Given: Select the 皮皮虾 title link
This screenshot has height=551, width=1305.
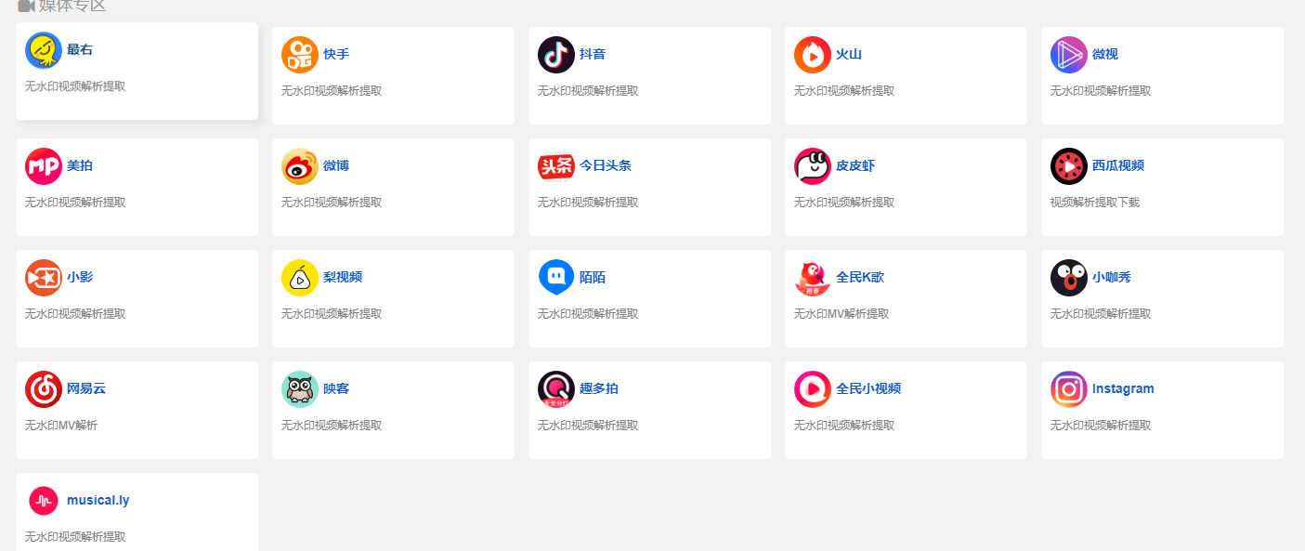Looking at the screenshot, I should [x=855, y=165].
